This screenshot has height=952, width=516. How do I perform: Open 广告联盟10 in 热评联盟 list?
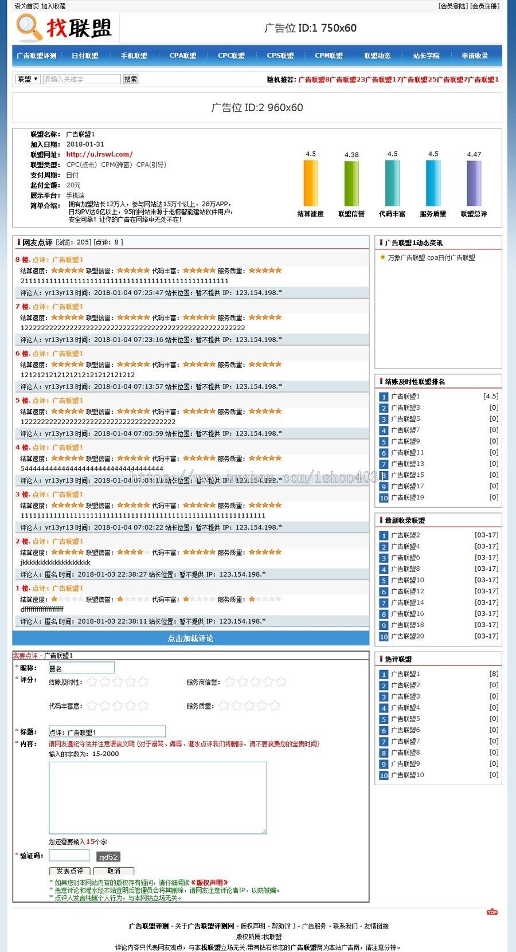(x=408, y=775)
